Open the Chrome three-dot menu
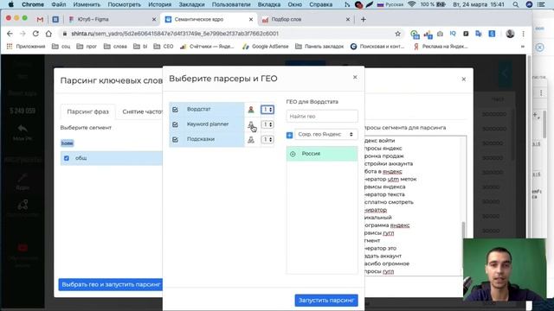The width and height of the screenshot is (554, 311). coord(523,34)
